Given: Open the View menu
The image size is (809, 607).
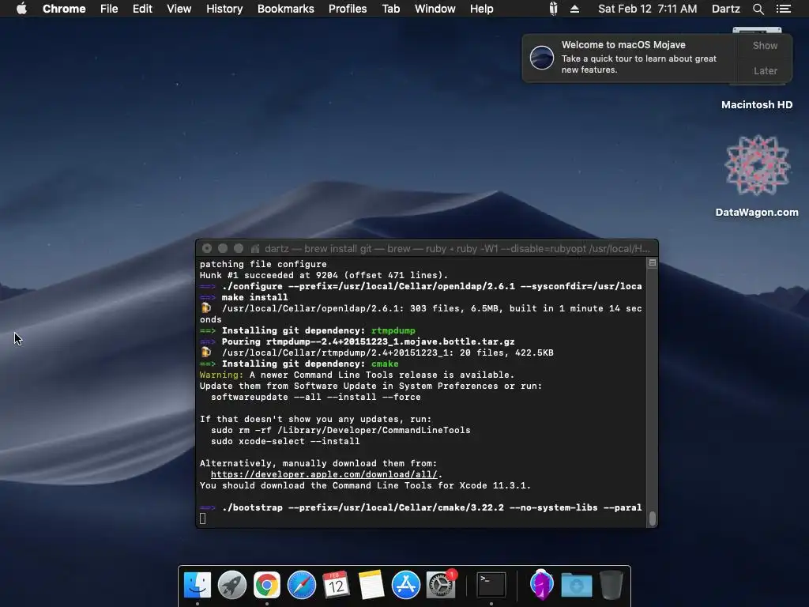Looking at the screenshot, I should (179, 9).
